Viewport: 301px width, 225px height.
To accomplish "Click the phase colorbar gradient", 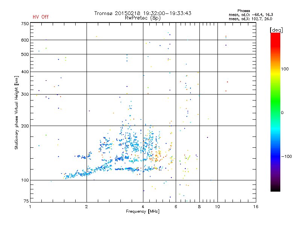I will click(x=275, y=112).
